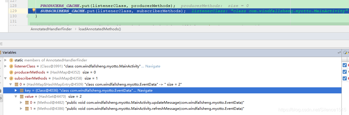Click the list icon of HashMapEntry@4509 row
Screen dimensions: 349x115
[x=16, y=84]
